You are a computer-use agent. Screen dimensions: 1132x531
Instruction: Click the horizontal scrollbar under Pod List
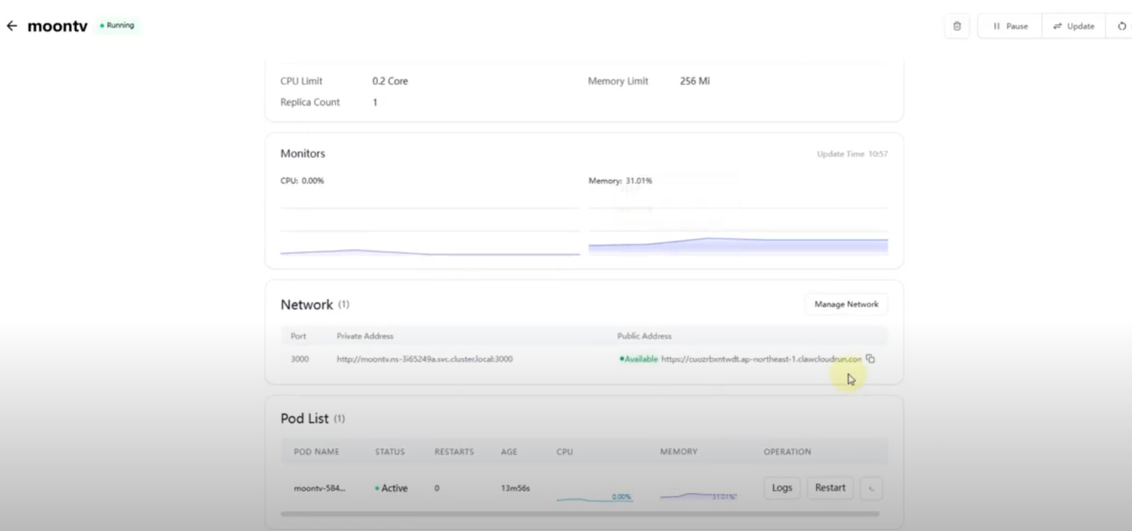pos(580,514)
